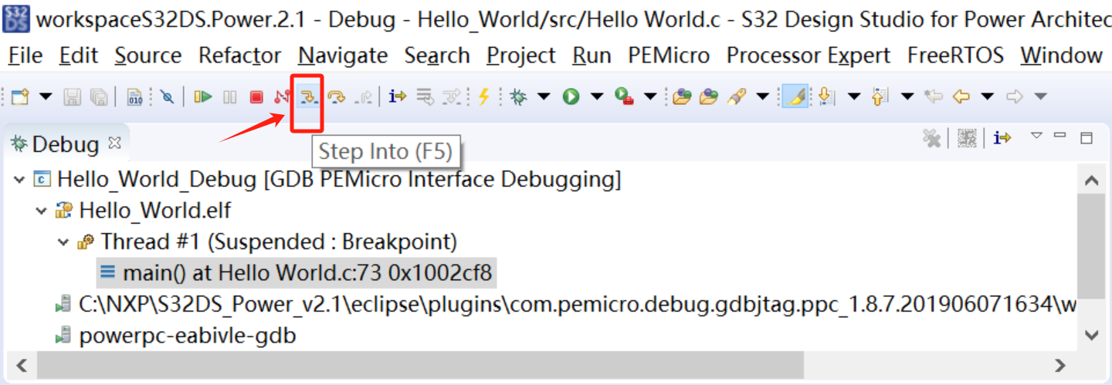Toggle Instruction Stepping Mode in main toolbar
Screen dimensions: 1112x385
[x=398, y=96]
